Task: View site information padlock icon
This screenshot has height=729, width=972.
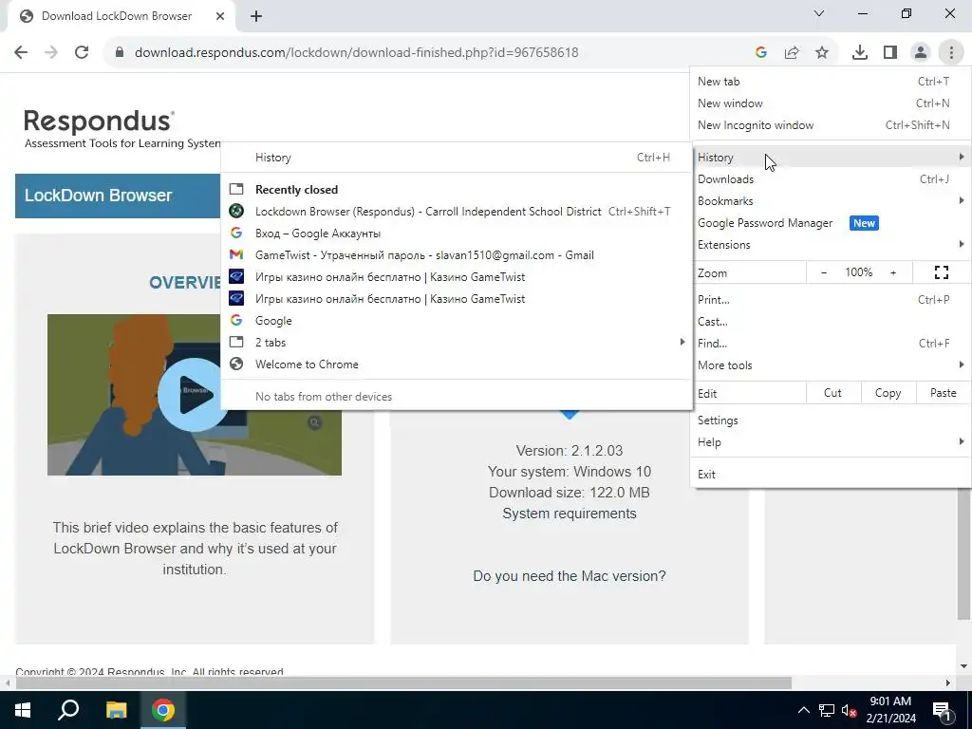Action: coord(120,53)
